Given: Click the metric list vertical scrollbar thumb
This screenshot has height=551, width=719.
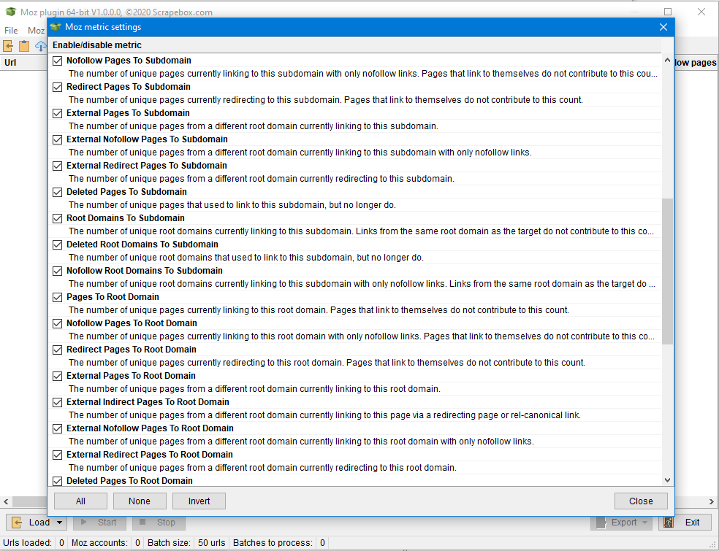Looking at the screenshot, I should [x=667, y=271].
